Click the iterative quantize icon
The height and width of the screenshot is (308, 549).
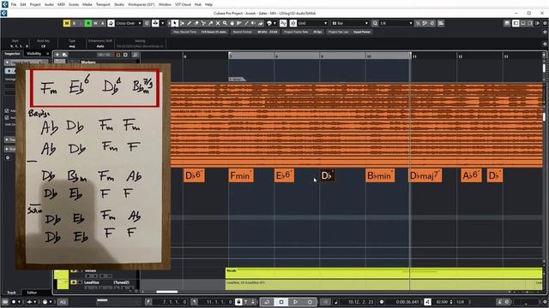click(x=418, y=23)
